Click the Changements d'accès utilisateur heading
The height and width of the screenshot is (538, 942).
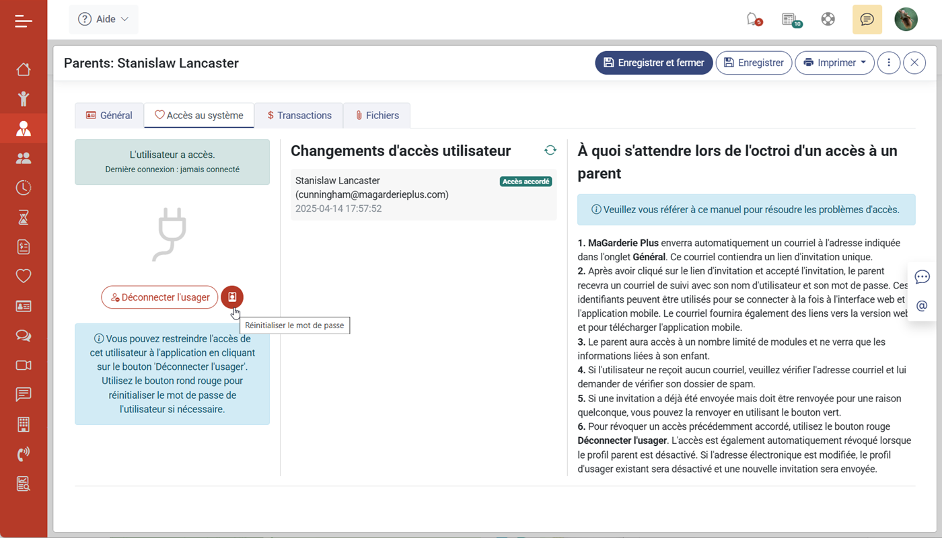(401, 151)
